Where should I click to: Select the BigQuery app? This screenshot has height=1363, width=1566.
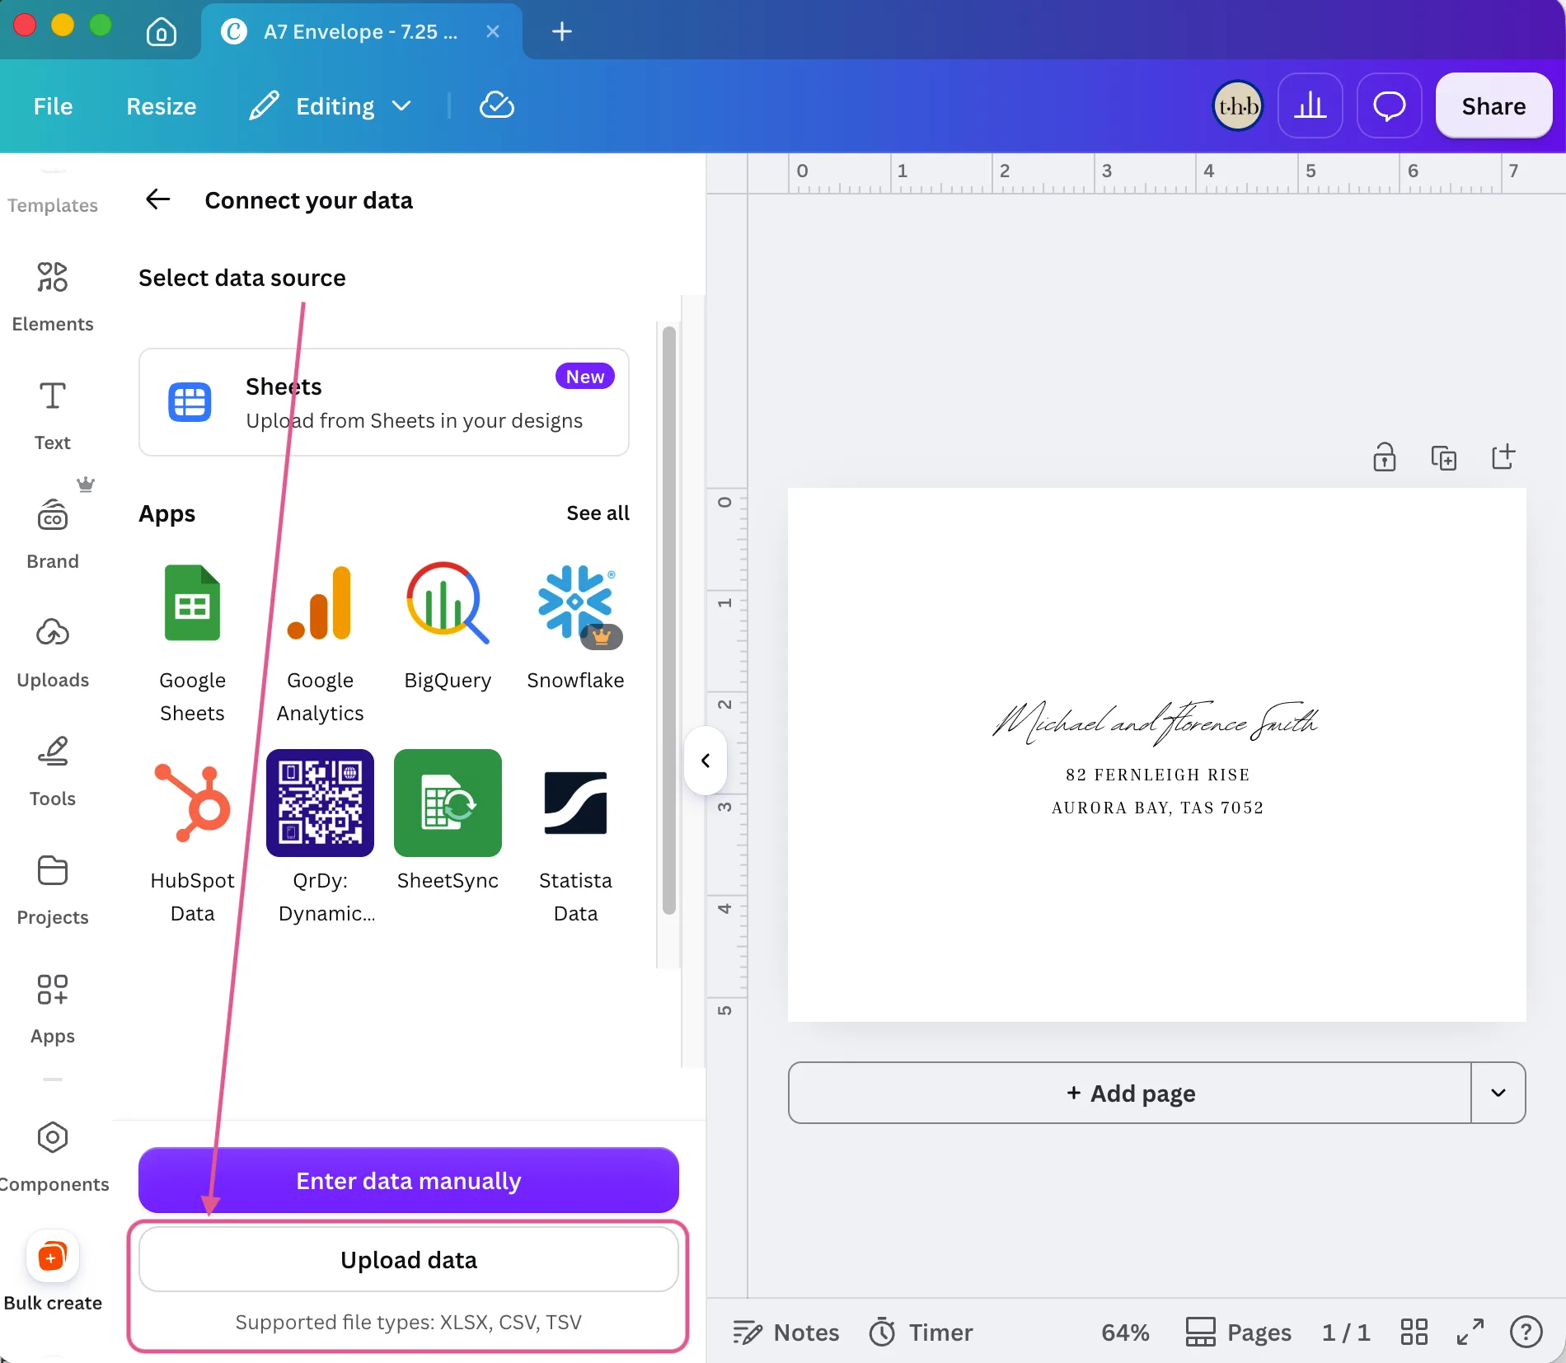pos(448,626)
